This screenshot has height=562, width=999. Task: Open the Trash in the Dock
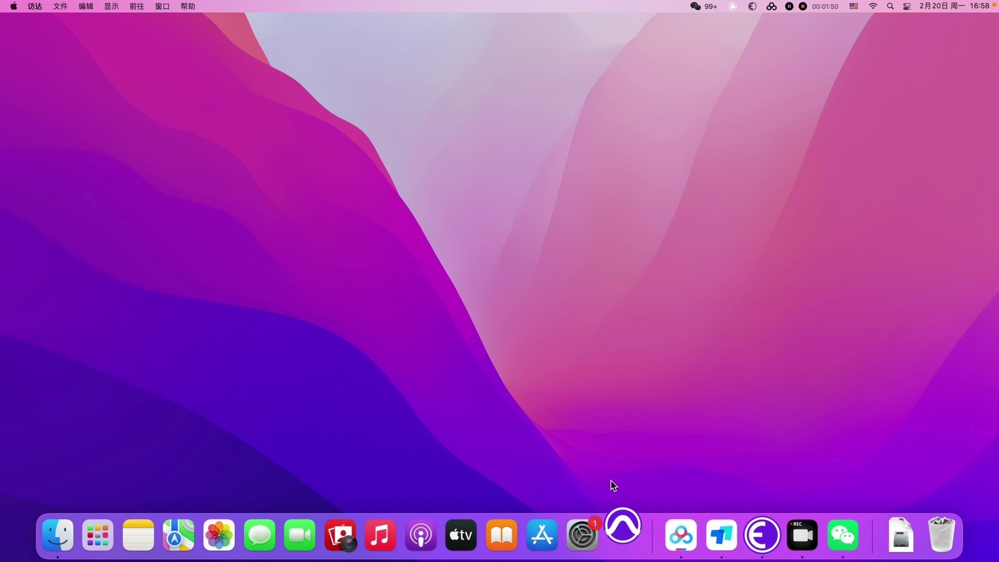pos(941,535)
